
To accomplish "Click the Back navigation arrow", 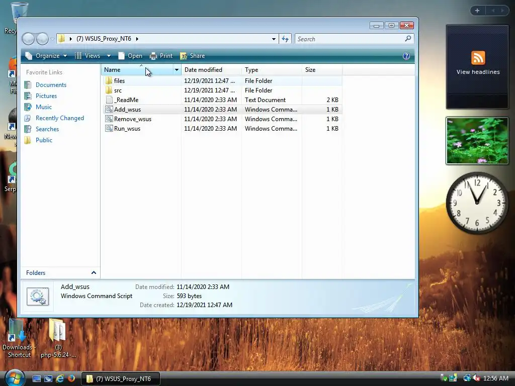I will pyautogui.click(x=28, y=39).
